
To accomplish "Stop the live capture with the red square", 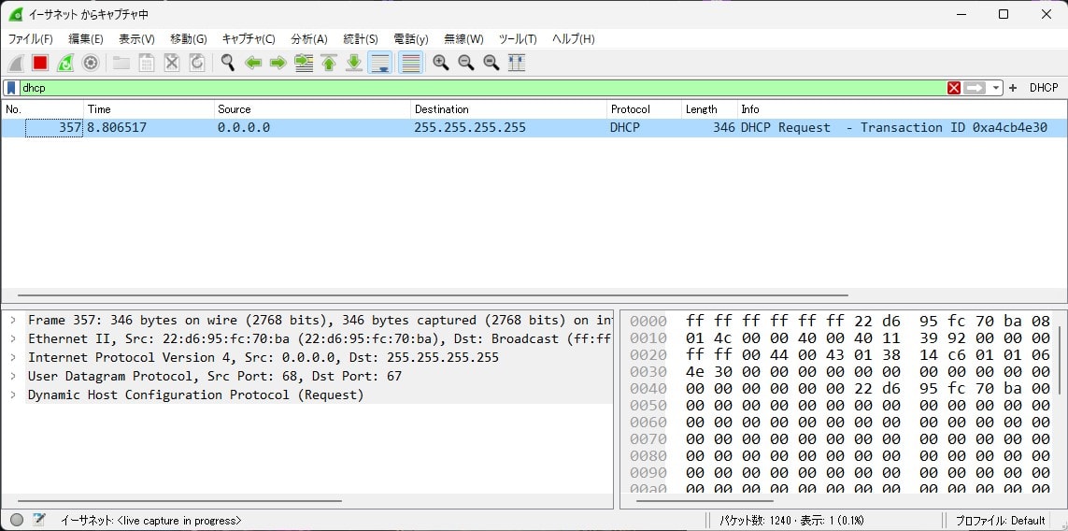I will coord(40,64).
